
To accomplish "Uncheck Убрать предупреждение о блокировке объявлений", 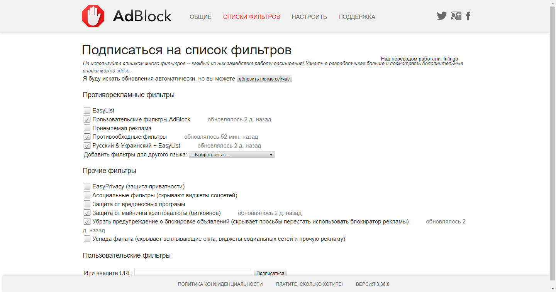I will click(87, 222).
